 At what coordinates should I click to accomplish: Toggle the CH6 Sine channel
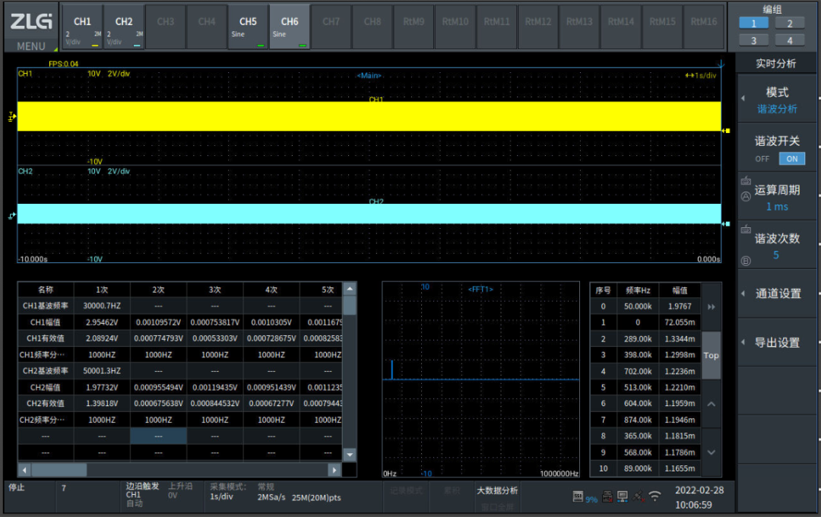(289, 27)
